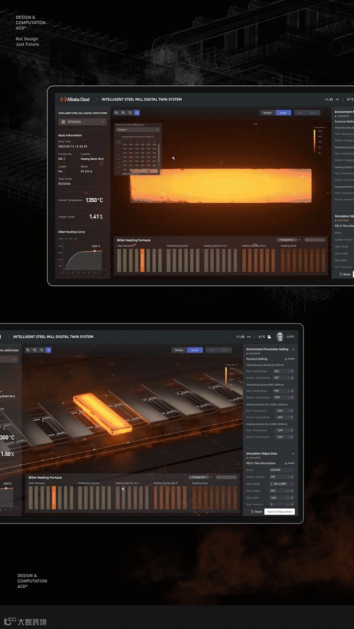
Task: Open the LIUYI user avatar
Action: (280, 337)
